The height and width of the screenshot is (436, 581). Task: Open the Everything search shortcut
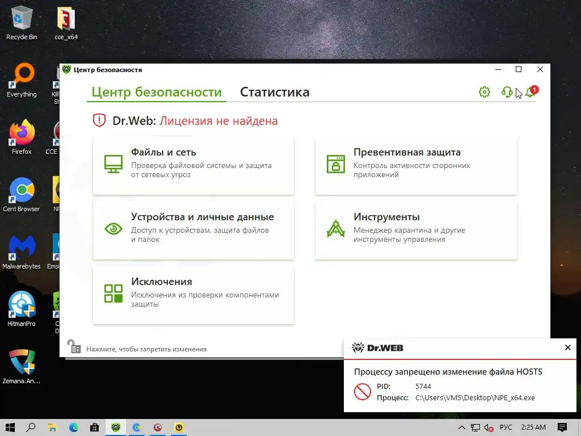(x=22, y=81)
